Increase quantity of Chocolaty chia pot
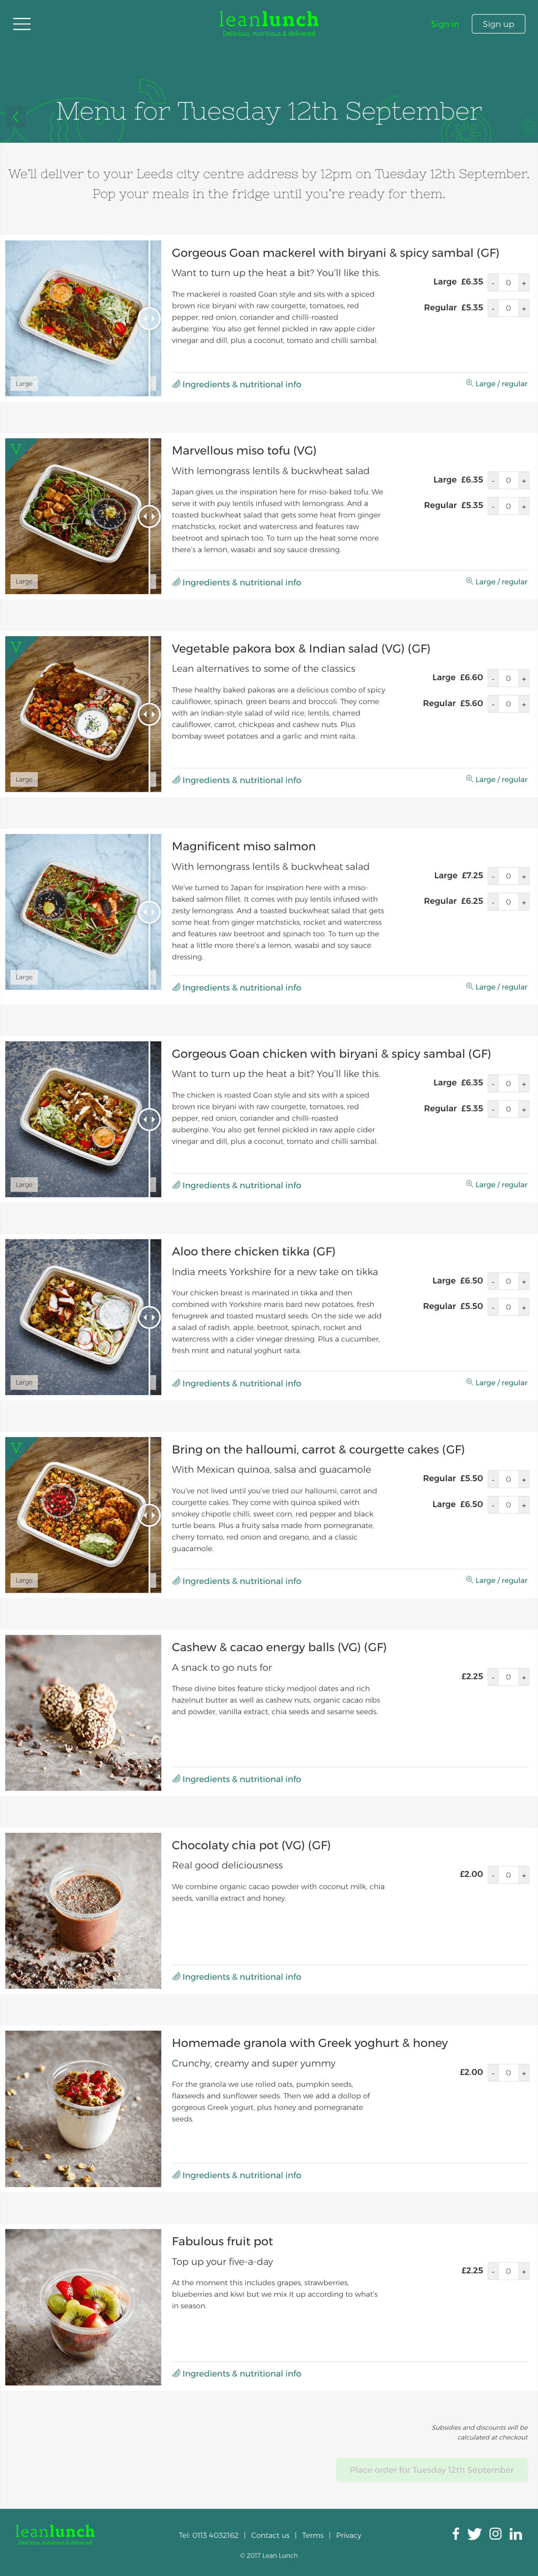The height and width of the screenshot is (2576, 538). click(x=523, y=1875)
